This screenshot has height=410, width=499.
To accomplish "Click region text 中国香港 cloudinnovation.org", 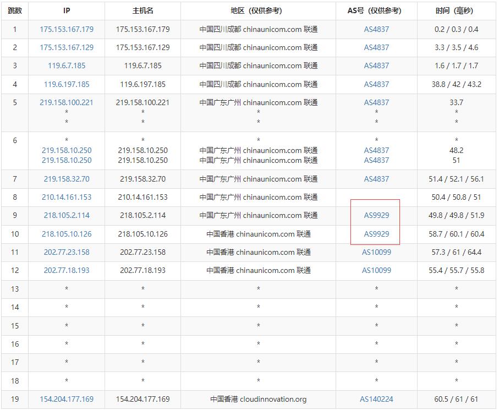I will click(259, 399).
